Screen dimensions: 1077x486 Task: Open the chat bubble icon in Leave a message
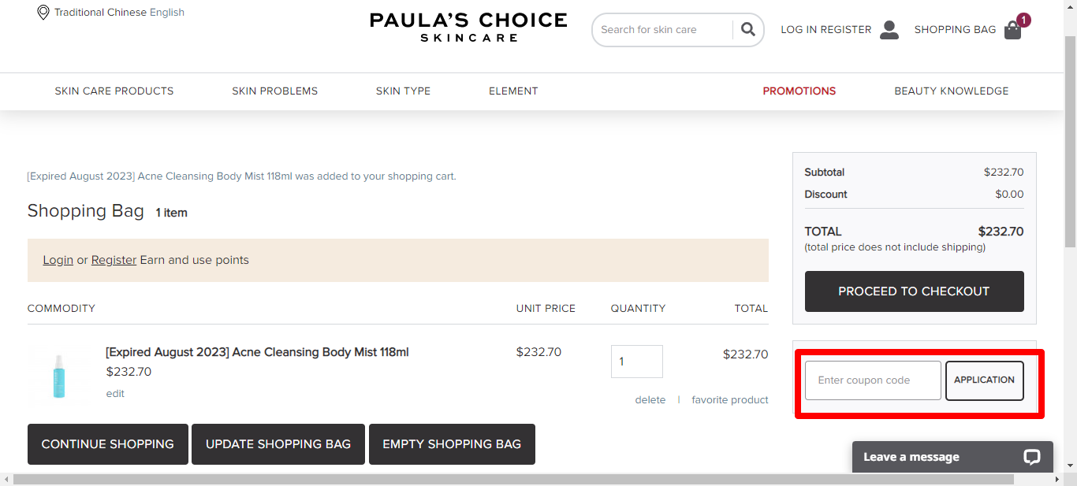(x=1030, y=457)
